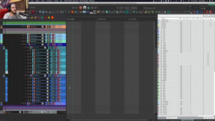Arm track B BG 5 for recording

click(x=34, y=91)
